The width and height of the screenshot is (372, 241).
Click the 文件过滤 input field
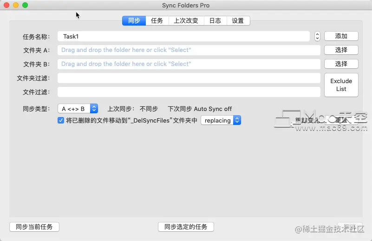189,92
